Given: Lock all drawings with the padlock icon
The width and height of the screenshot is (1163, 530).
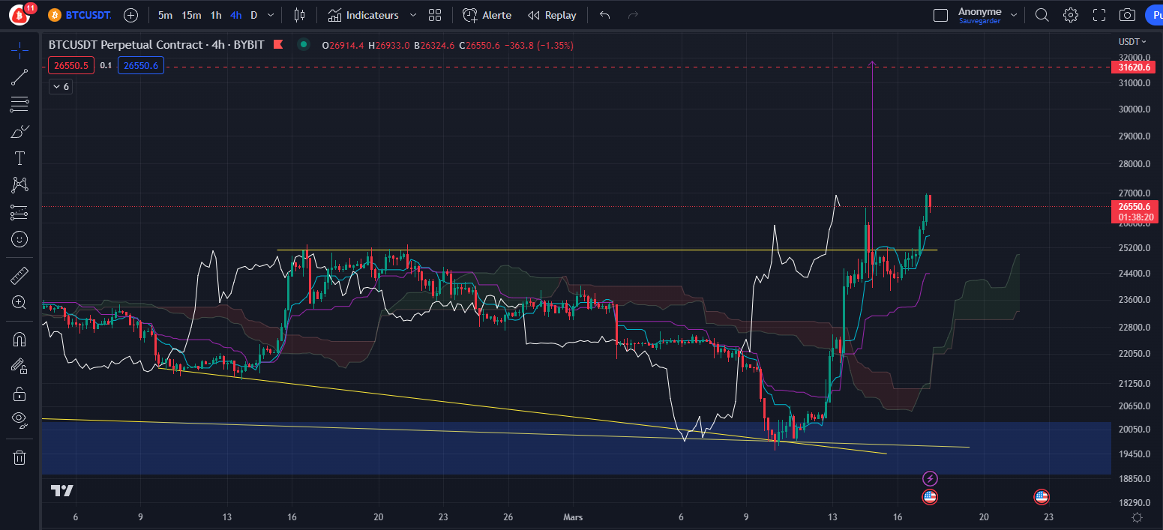Looking at the screenshot, I should [19, 393].
